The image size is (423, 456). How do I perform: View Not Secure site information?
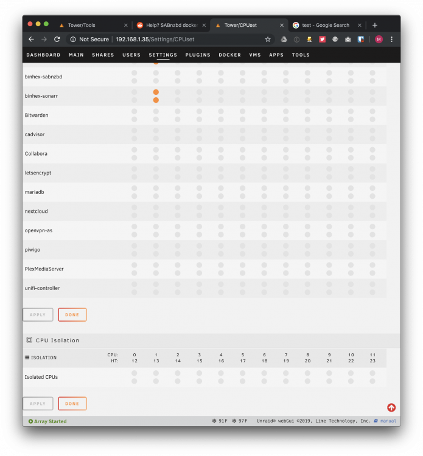pos(89,40)
